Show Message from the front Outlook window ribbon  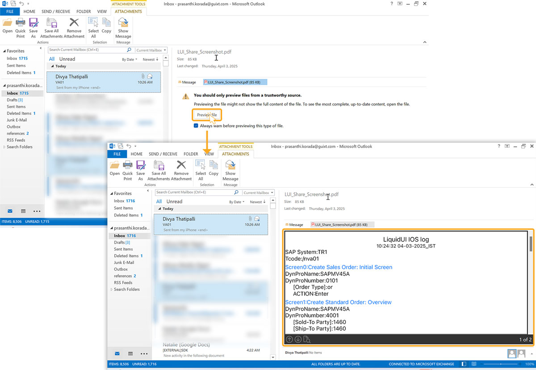pyautogui.click(x=230, y=170)
